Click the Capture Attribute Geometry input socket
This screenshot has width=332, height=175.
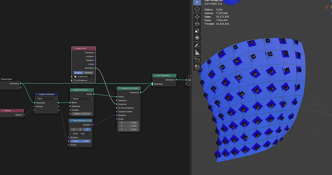coord(35,103)
